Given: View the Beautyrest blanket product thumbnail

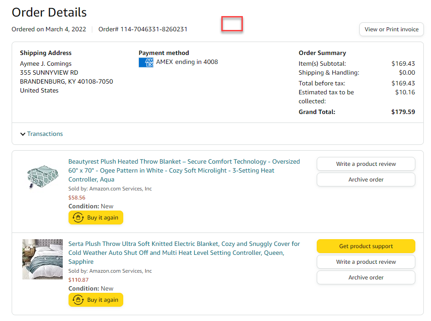Looking at the screenshot, I should pos(43,177).
